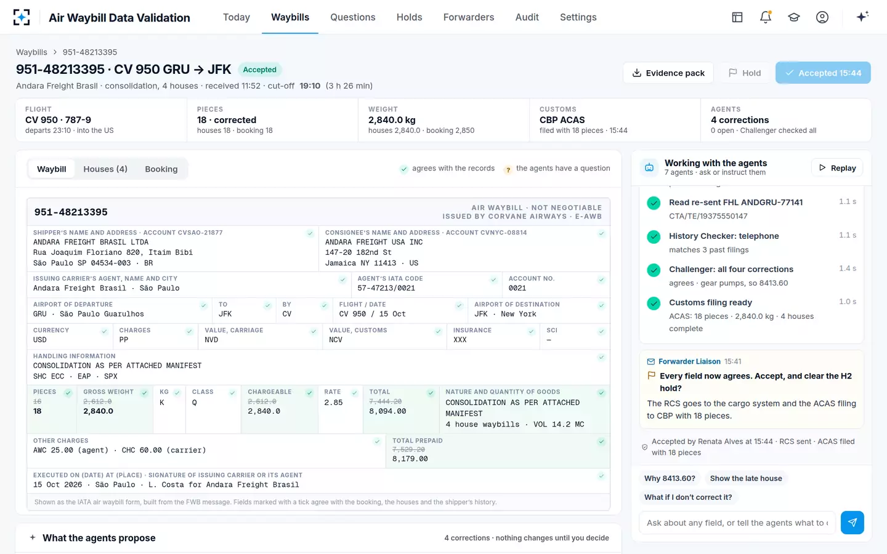Go to the Today tab

click(x=237, y=17)
